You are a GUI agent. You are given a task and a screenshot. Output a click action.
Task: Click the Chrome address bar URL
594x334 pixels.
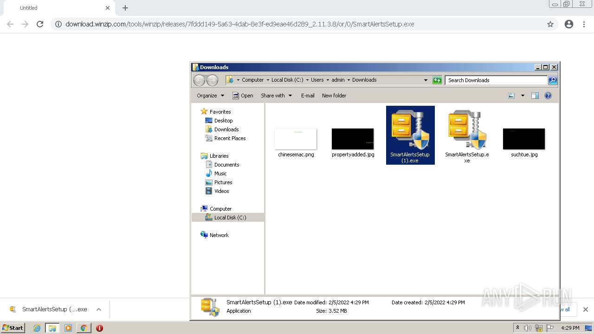click(x=240, y=24)
